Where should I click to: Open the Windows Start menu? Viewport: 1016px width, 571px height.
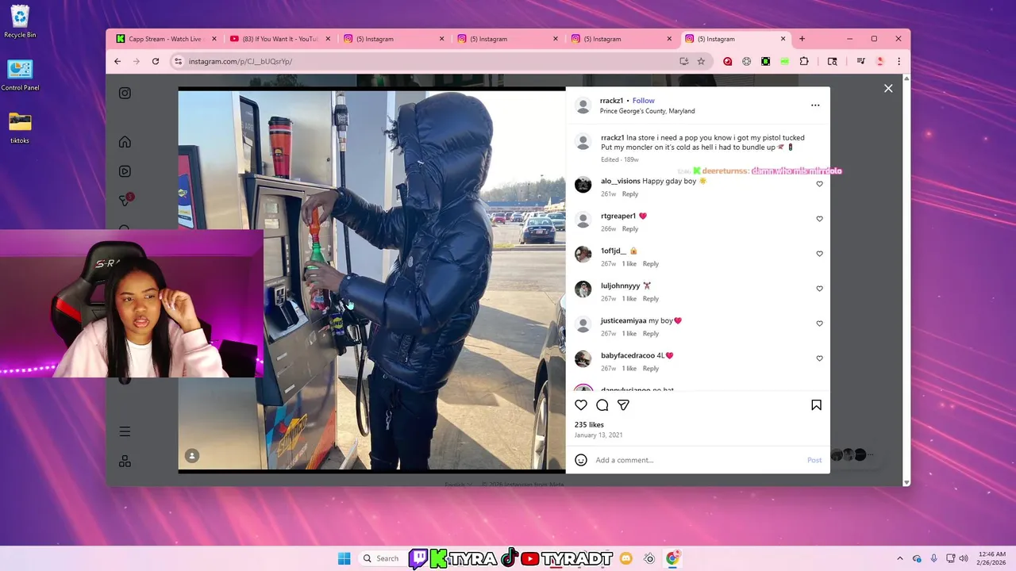click(x=344, y=558)
